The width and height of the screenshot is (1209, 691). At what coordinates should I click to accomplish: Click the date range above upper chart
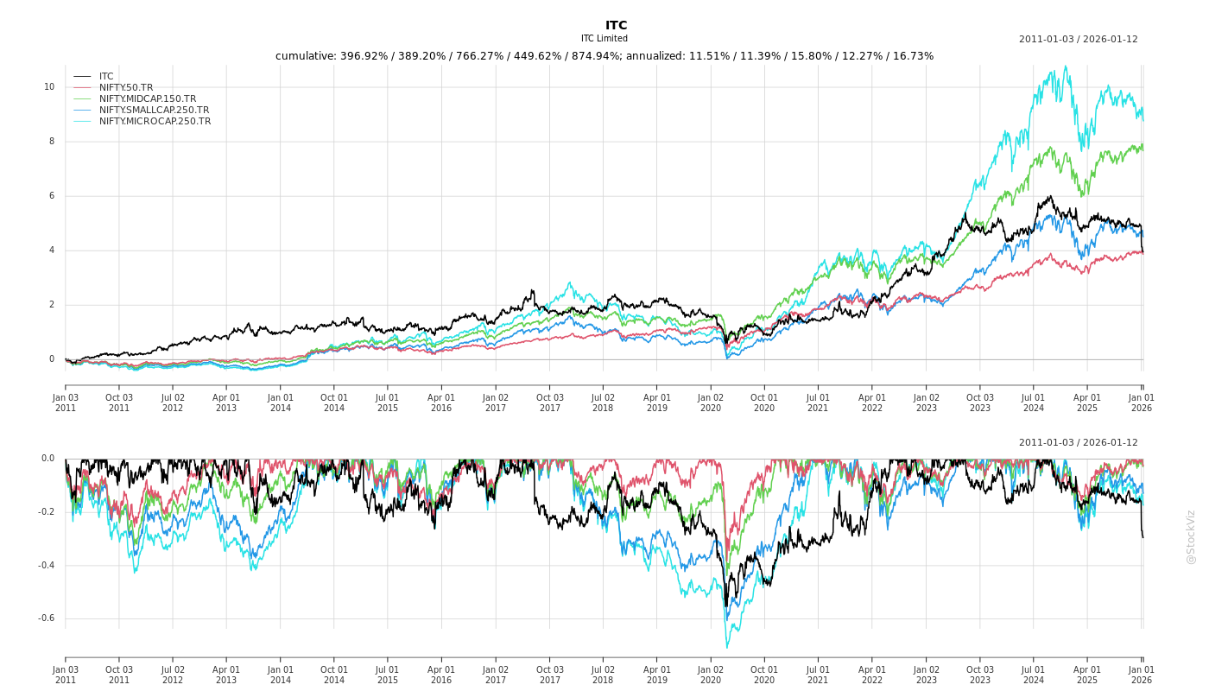click(x=1078, y=39)
